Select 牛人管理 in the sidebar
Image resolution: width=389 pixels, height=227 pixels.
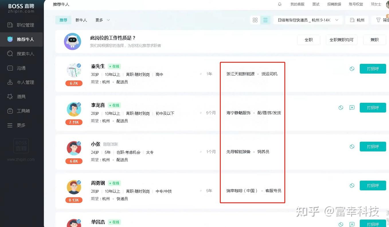(x=21, y=82)
